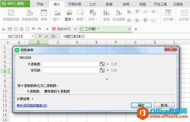Insert a table with the 表格 icon

coord(44,13)
